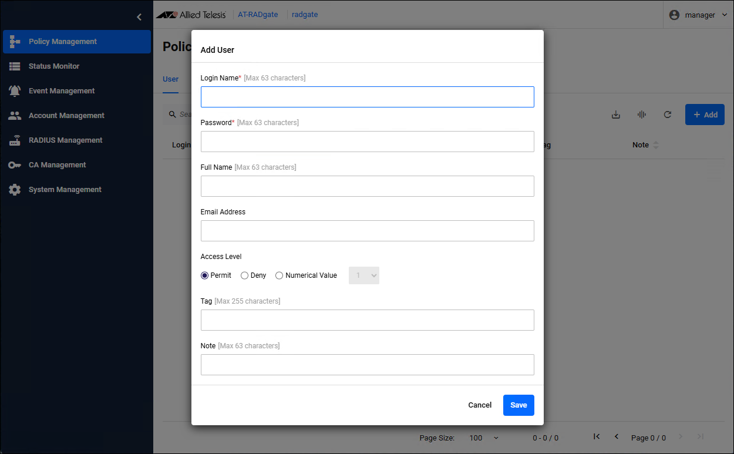Image resolution: width=734 pixels, height=454 pixels.
Task: Go to next page icon
Action: pos(681,436)
